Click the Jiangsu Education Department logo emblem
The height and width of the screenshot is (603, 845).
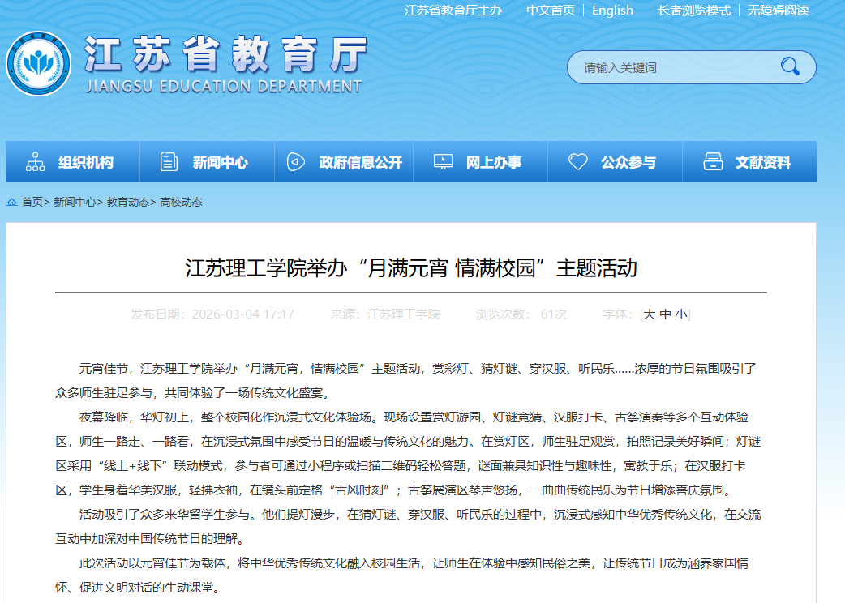38,63
